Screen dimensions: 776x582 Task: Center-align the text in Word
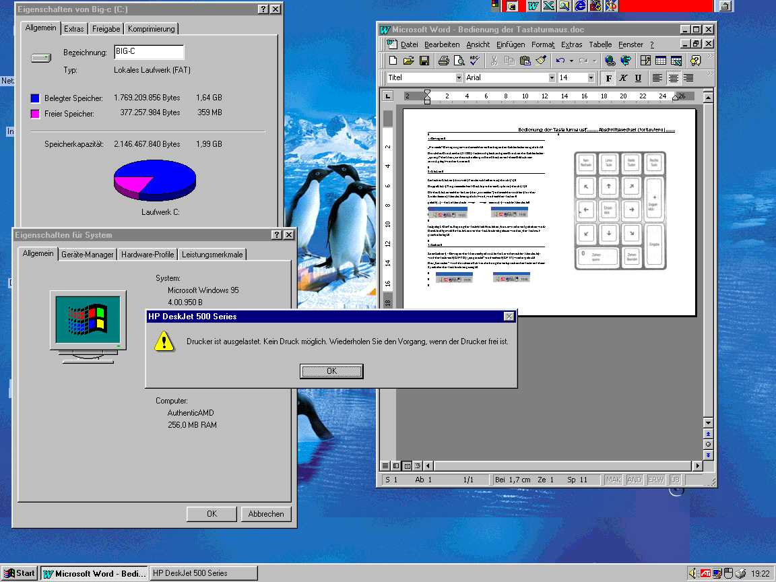pos(673,77)
